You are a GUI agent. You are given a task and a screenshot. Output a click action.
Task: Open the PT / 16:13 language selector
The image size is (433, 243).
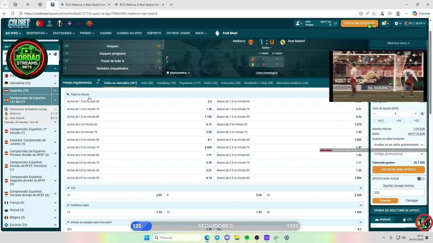(415, 23)
